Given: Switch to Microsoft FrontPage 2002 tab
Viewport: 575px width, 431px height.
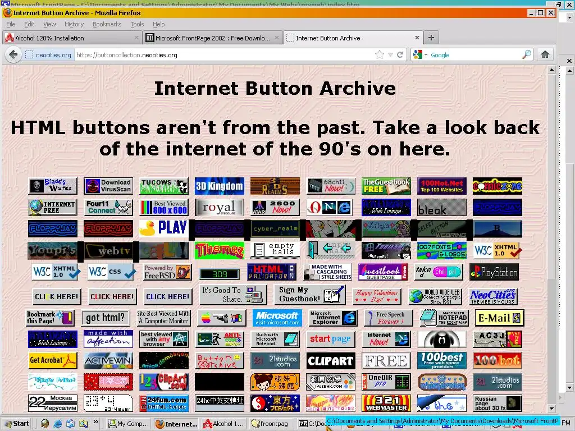Looking at the screenshot, I should point(212,38).
